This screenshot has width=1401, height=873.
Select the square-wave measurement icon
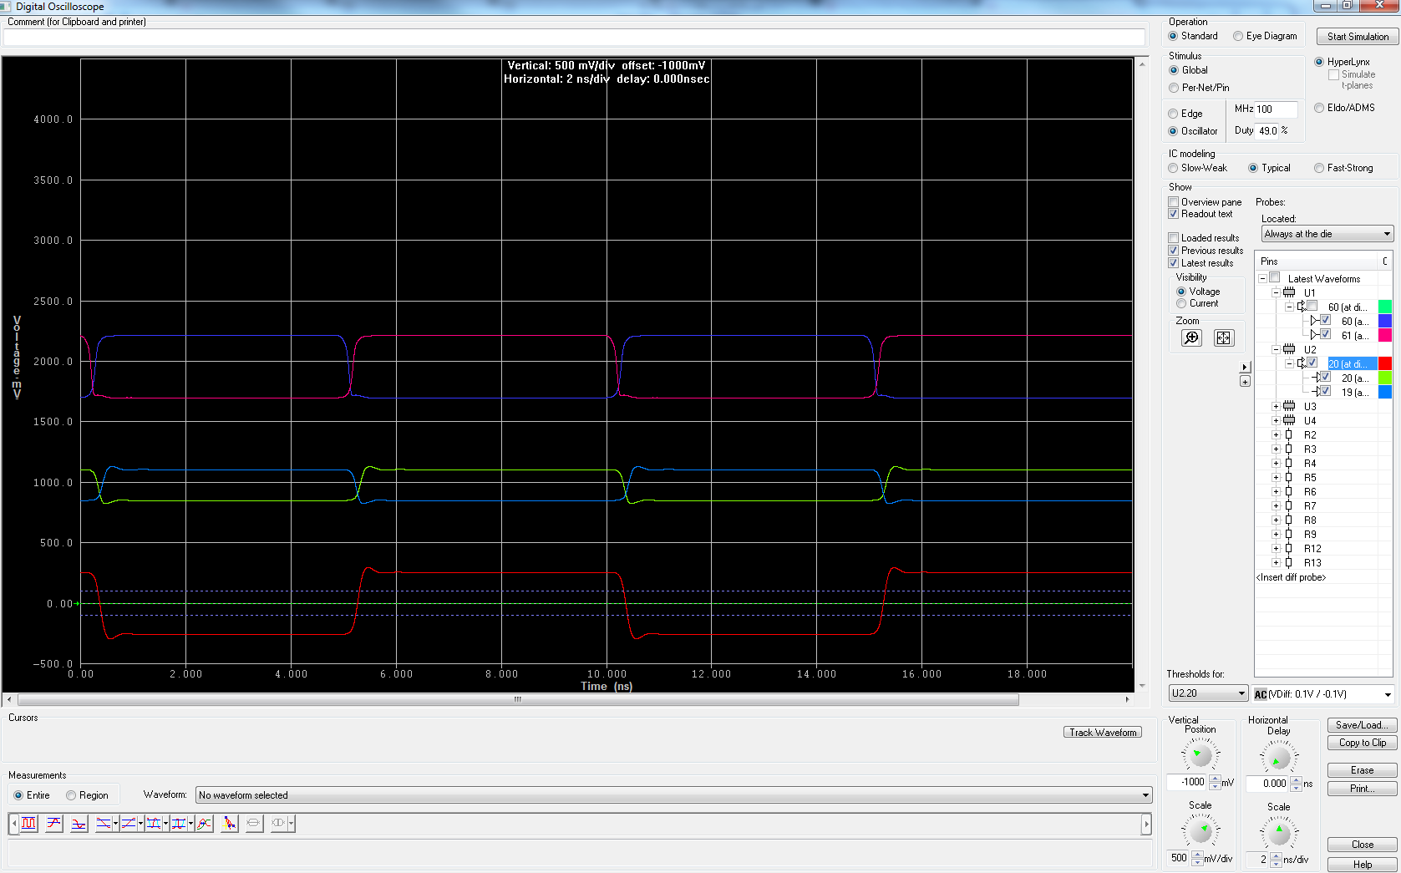coord(29,824)
